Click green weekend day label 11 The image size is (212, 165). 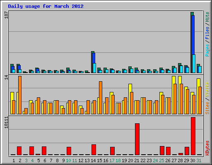(x=75, y=160)
